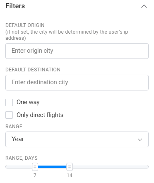Image resolution: width=154 pixels, height=183 pixels.
Task: Click the value 14 under the slider
Action: 70,176
